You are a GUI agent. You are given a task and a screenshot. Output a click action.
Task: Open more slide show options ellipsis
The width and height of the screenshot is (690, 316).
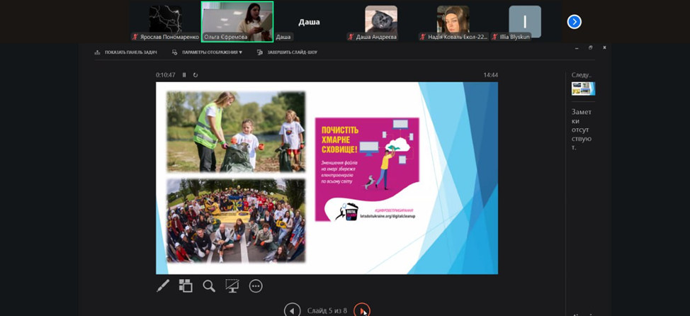[x=256, y=286]
